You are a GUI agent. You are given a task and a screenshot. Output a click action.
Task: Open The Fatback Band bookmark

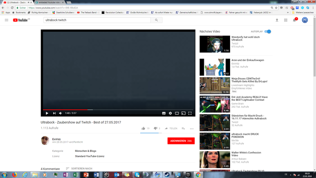coord(88,12)
